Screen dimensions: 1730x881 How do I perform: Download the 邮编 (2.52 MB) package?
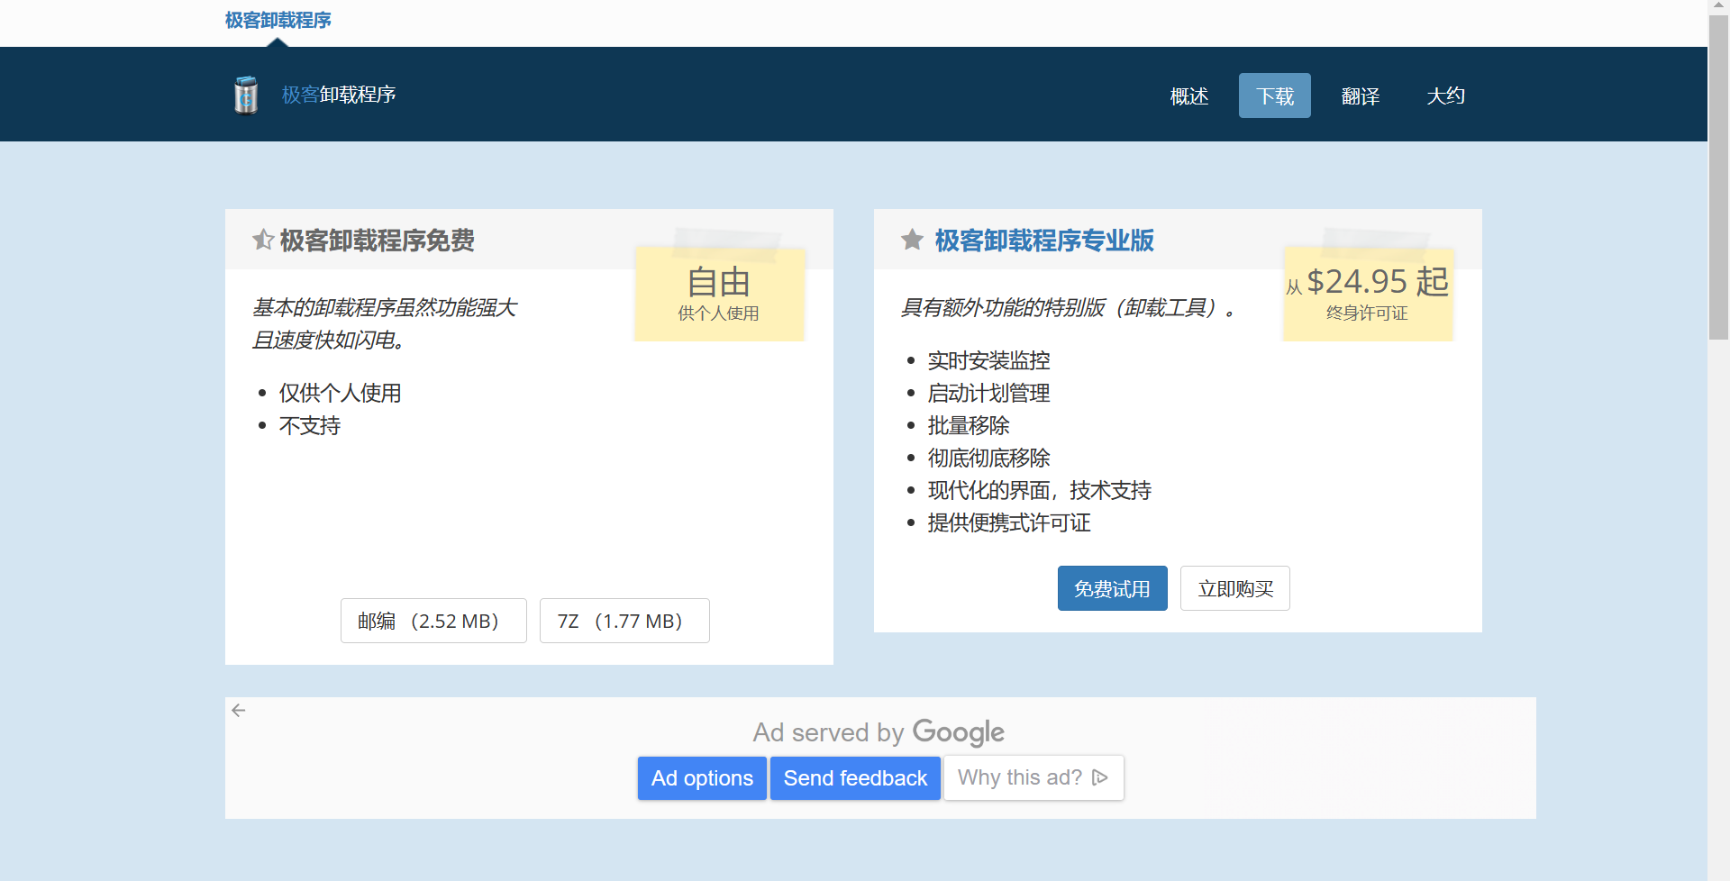pos(432,621)
